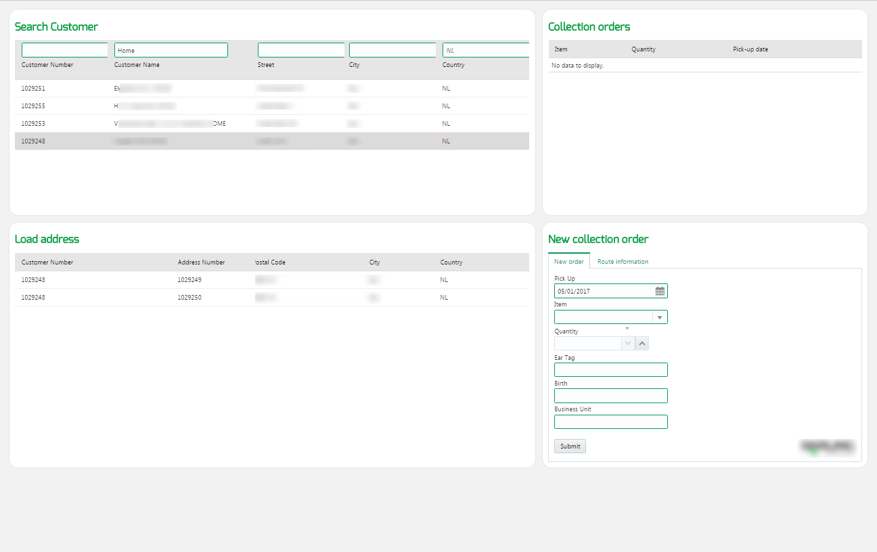Sort by the Street column header
This screenshot has width=877, height=552.
(x=266, y=65)
